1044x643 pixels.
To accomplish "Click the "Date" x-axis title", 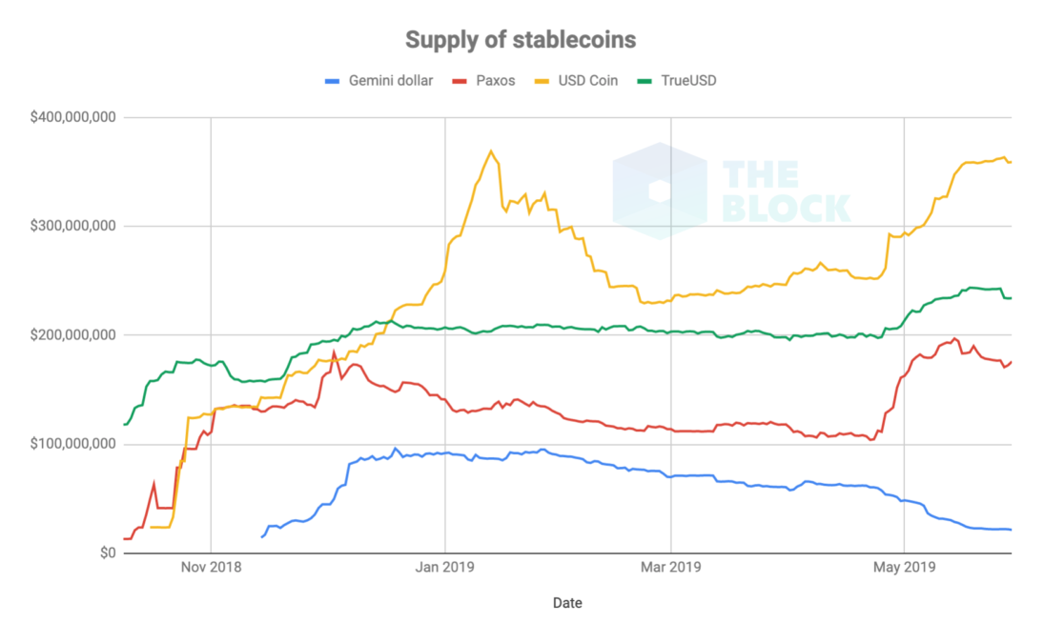I will tap(566, 603).
